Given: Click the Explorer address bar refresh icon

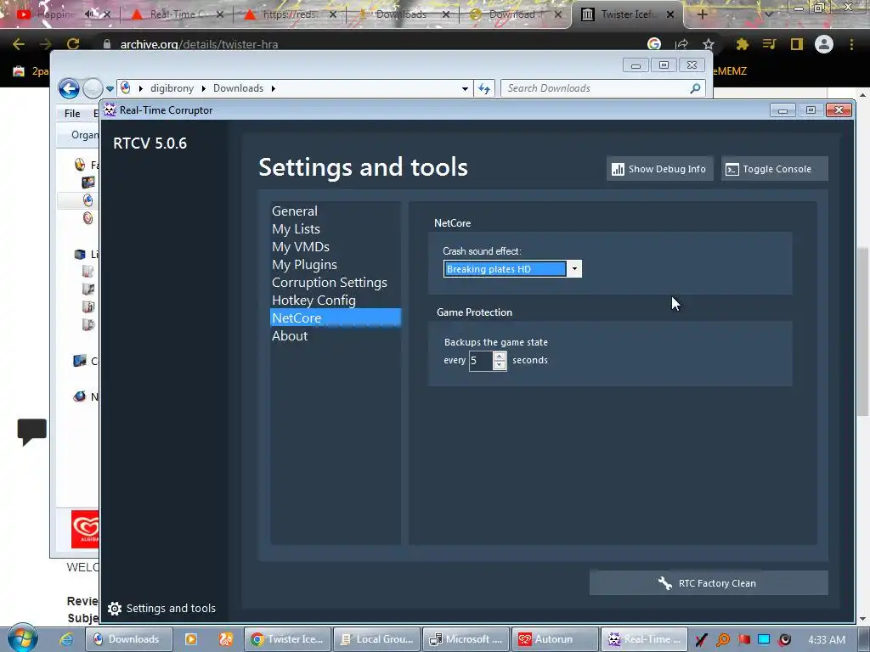Looking at the screenshot, I should click(484, 88).
